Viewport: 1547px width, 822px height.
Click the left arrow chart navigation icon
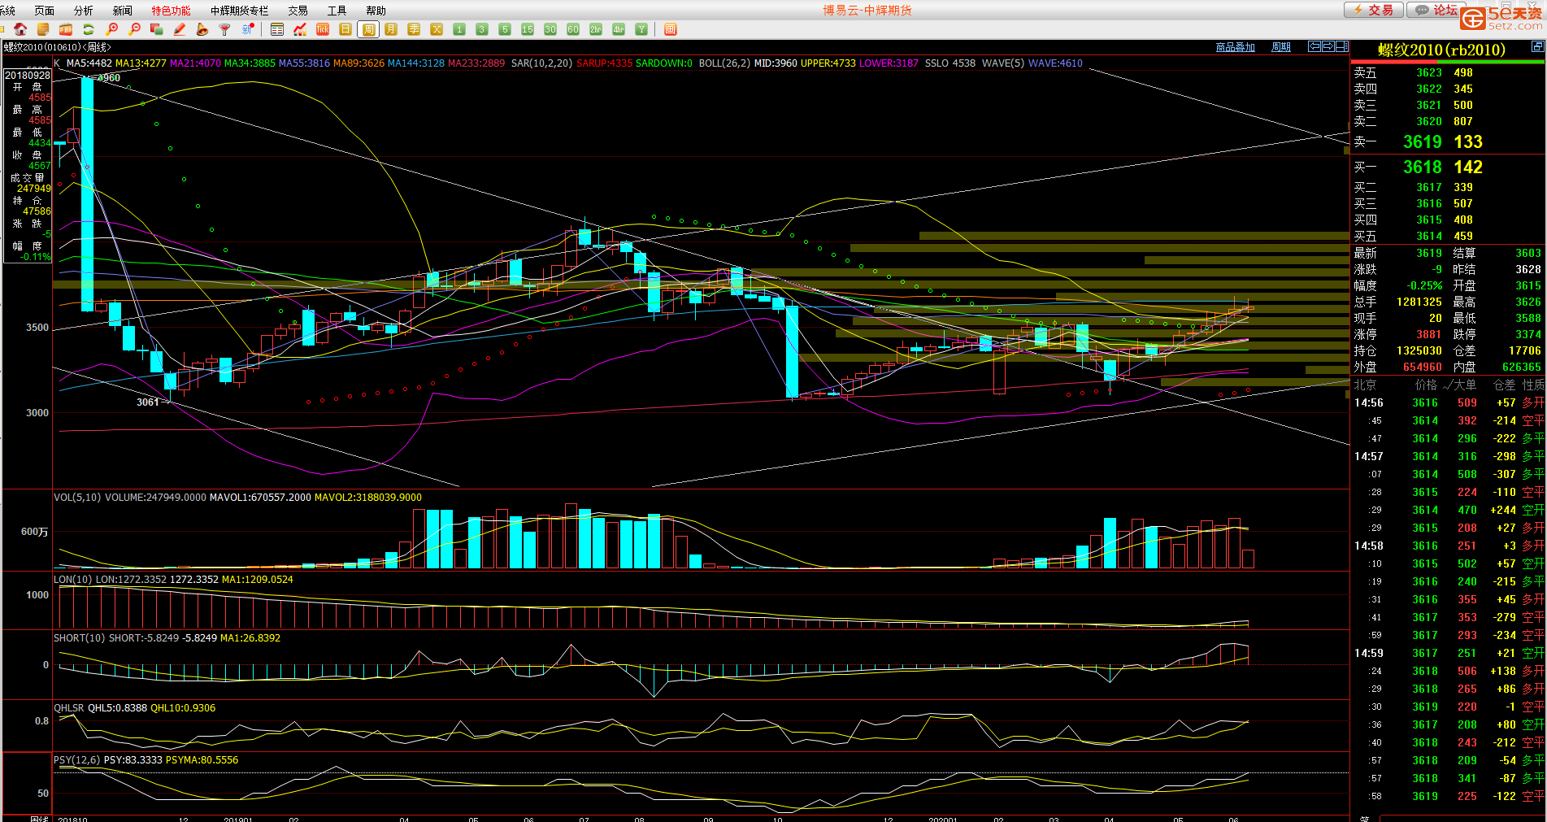click(1315, 46)
